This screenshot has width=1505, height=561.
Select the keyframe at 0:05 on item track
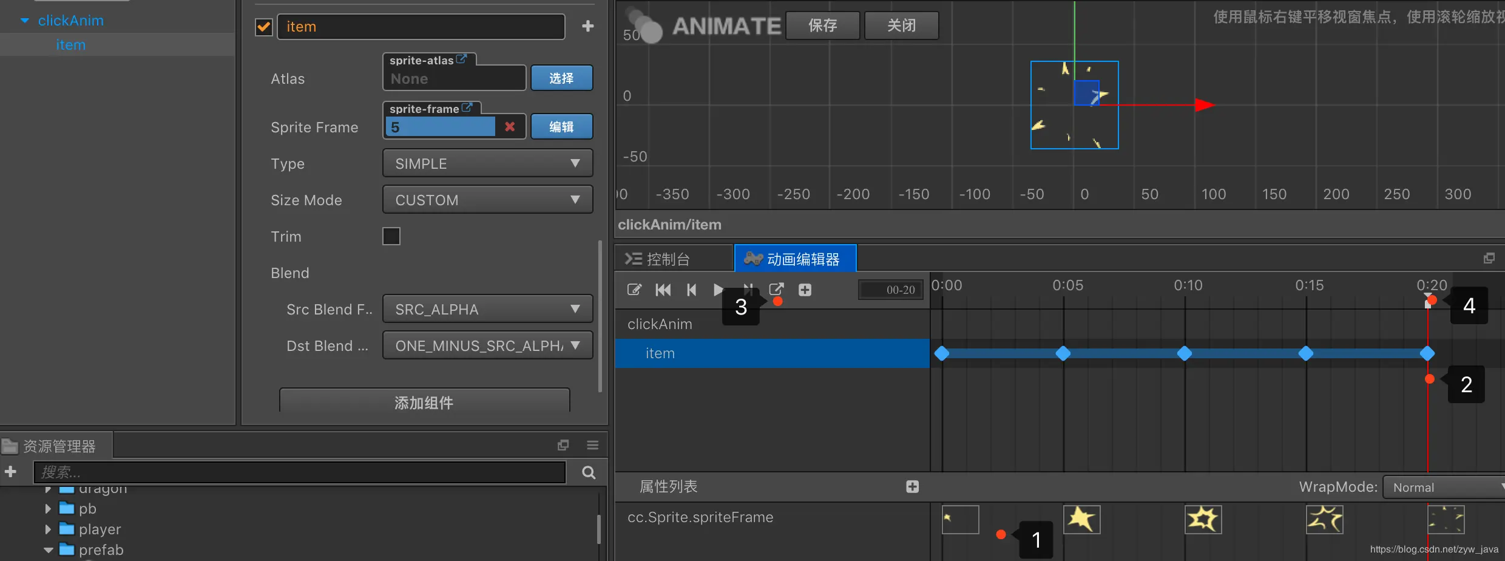tap(1063, 353)
